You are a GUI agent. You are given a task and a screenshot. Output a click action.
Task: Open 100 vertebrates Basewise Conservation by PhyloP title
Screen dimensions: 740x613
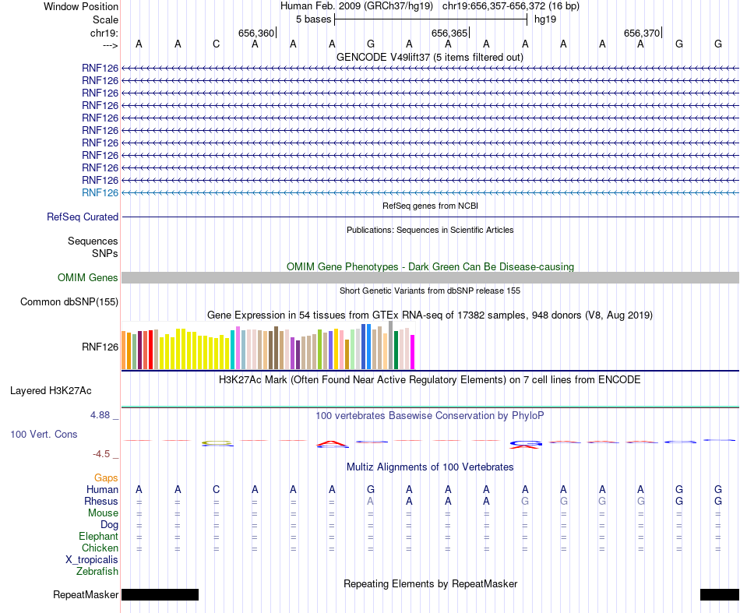pyautogui.click(x=430, y=415)
